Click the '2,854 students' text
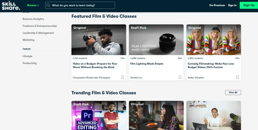 click(x=195, y=58)
